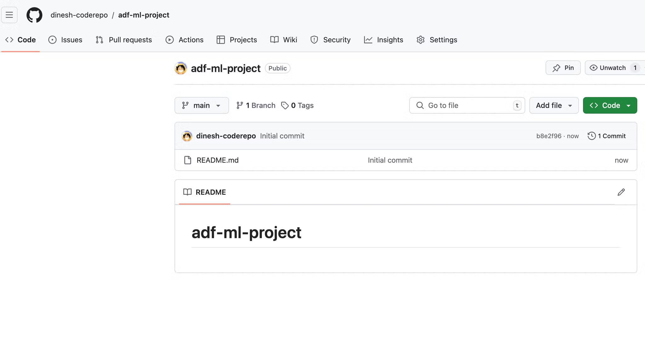This screenshot has height=345, width=645.
Task: Open adf-ml-project breadcrumb link
Action: tap(144, 15)
